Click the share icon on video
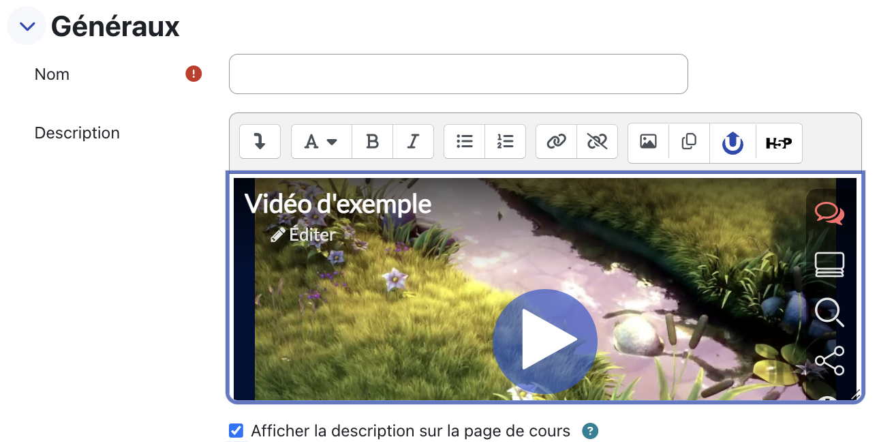Viewport: 879px width, 448px height. [x=829, y=361]
